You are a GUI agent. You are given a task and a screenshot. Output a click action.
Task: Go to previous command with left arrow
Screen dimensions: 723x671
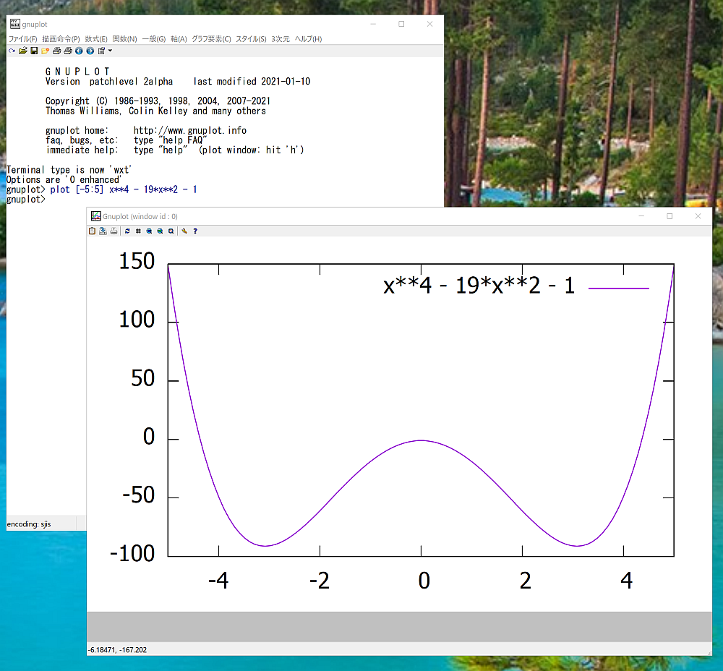(79, 51)
